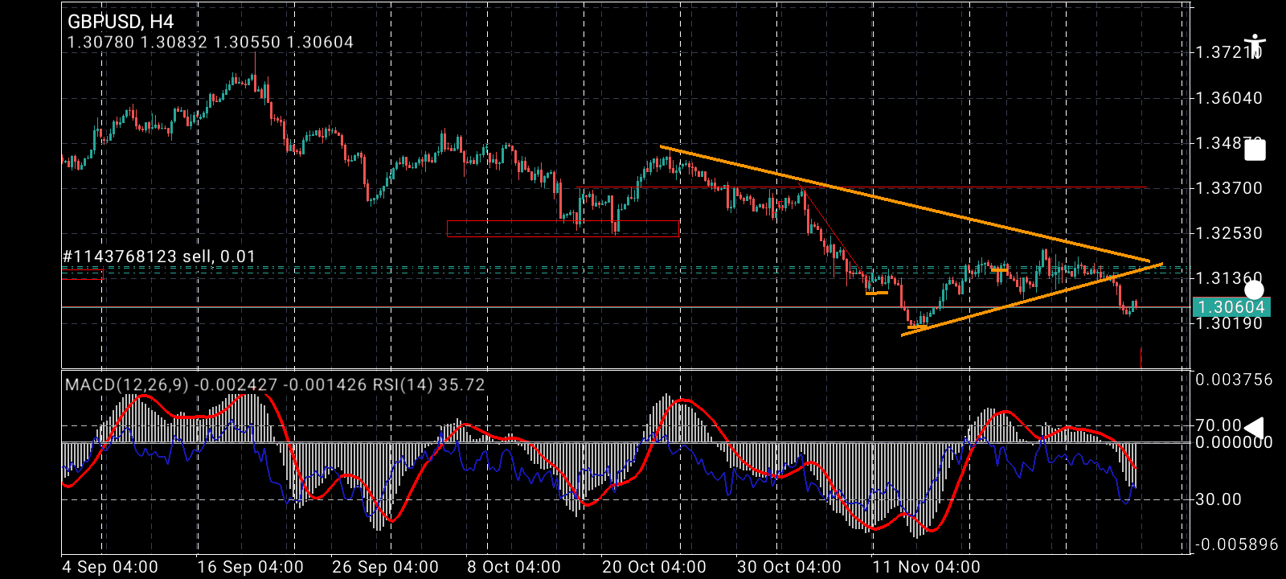Go home using the circle navigation icon

coord(1254,290)
